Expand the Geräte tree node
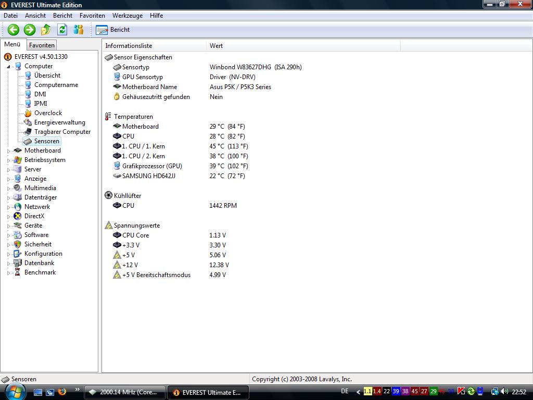The width and height of the screenshot is (533, 400). click(8, 226)
